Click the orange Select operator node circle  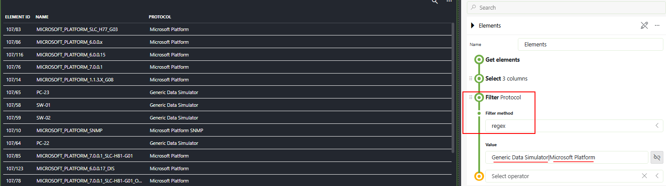pyautogui.click(x=479, y=176)
